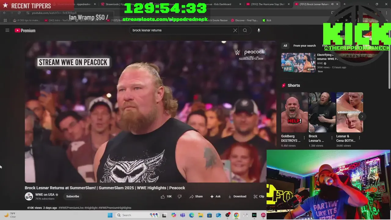The height and width of the screenshot is (220, 391).
Task: Select the All filter chip
Action: click(x=285, y=46)
